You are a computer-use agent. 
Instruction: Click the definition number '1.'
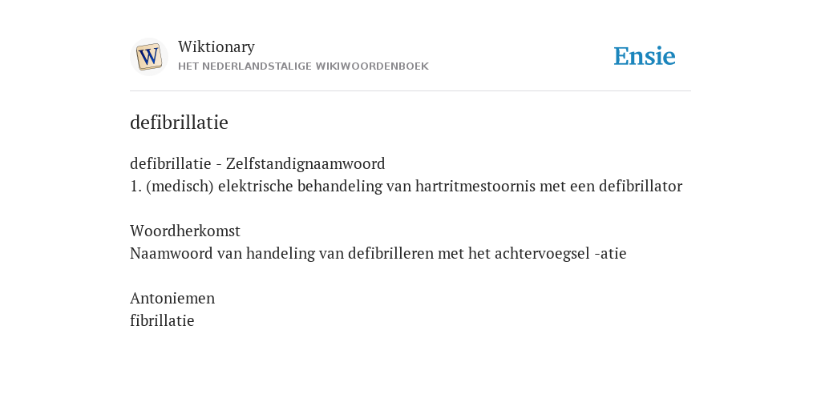(135, 187)
